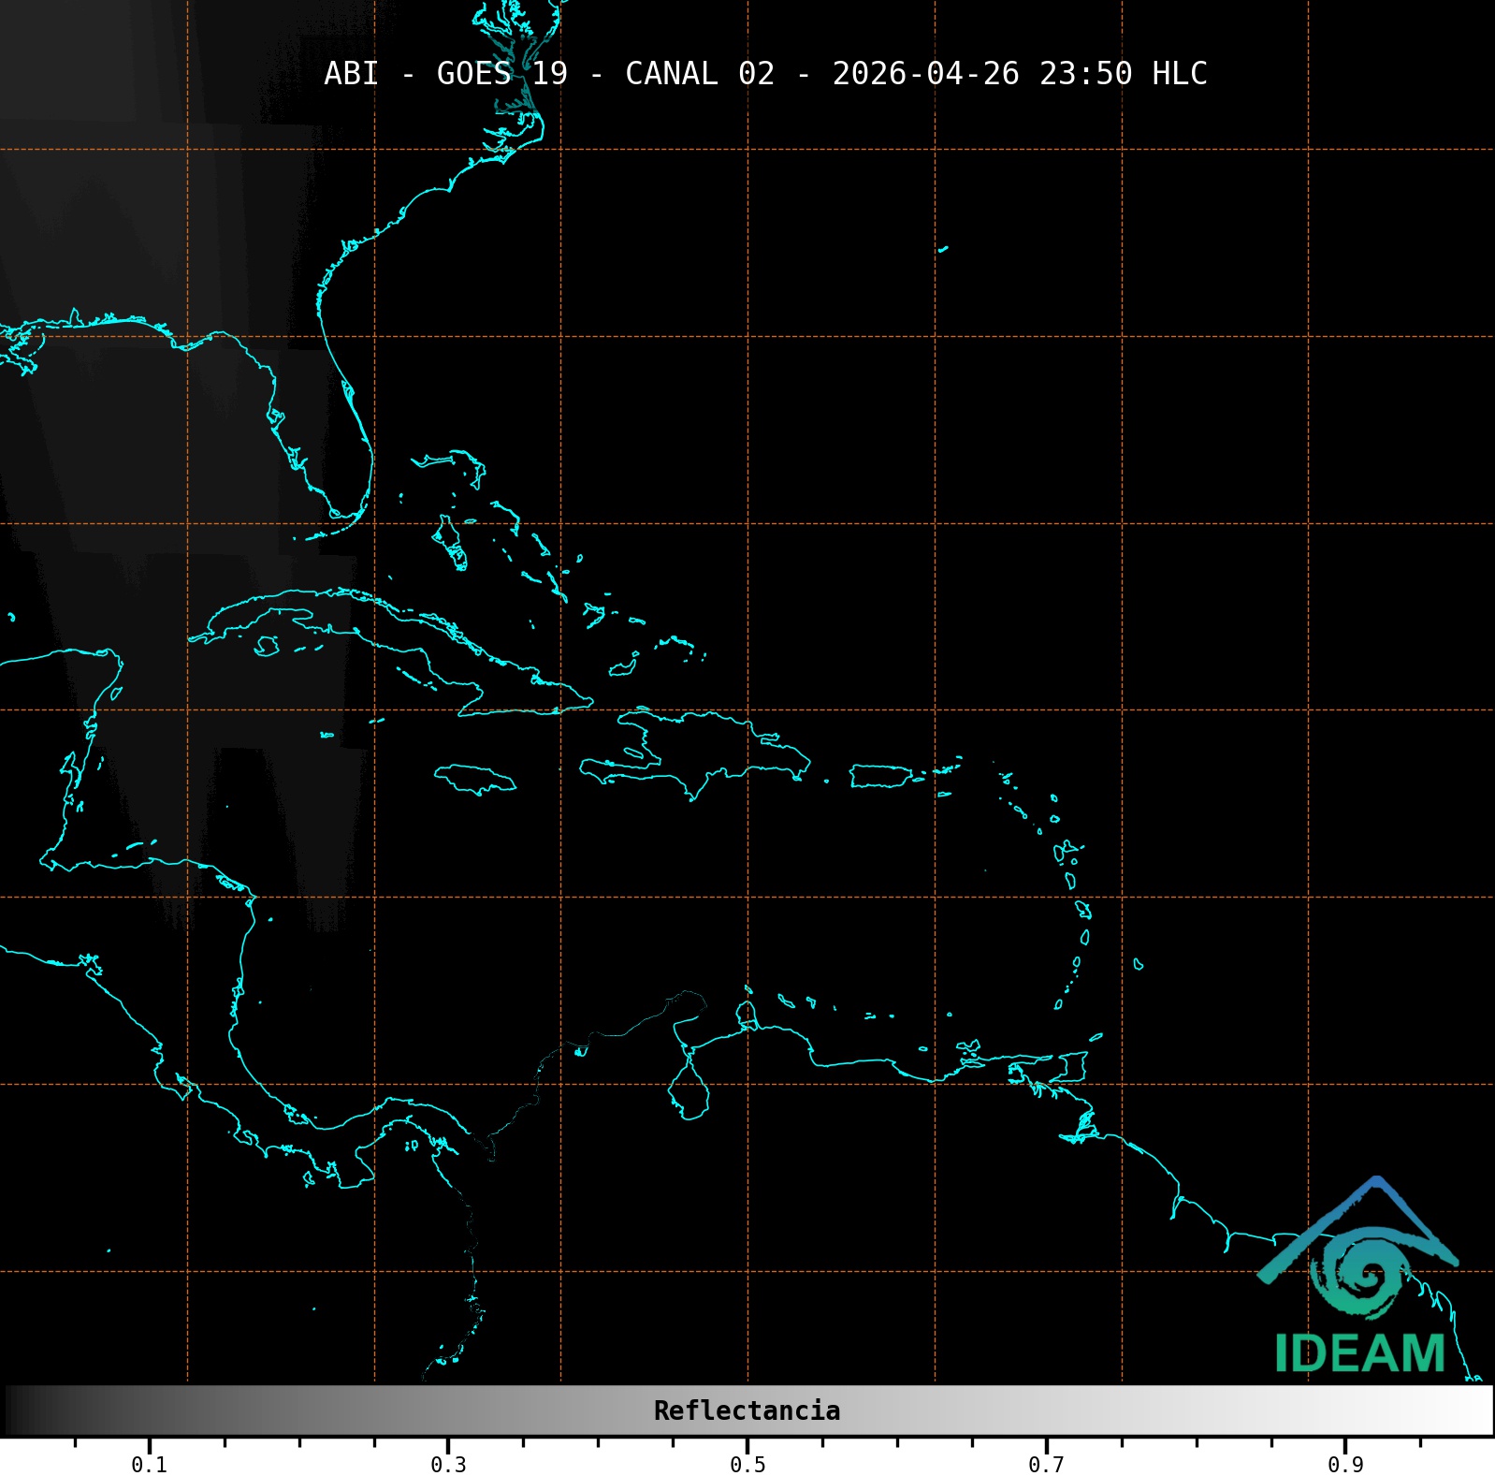Click the 0.9 colorbar tick label
1495x1476 pixels.
click(1345, 1464)
